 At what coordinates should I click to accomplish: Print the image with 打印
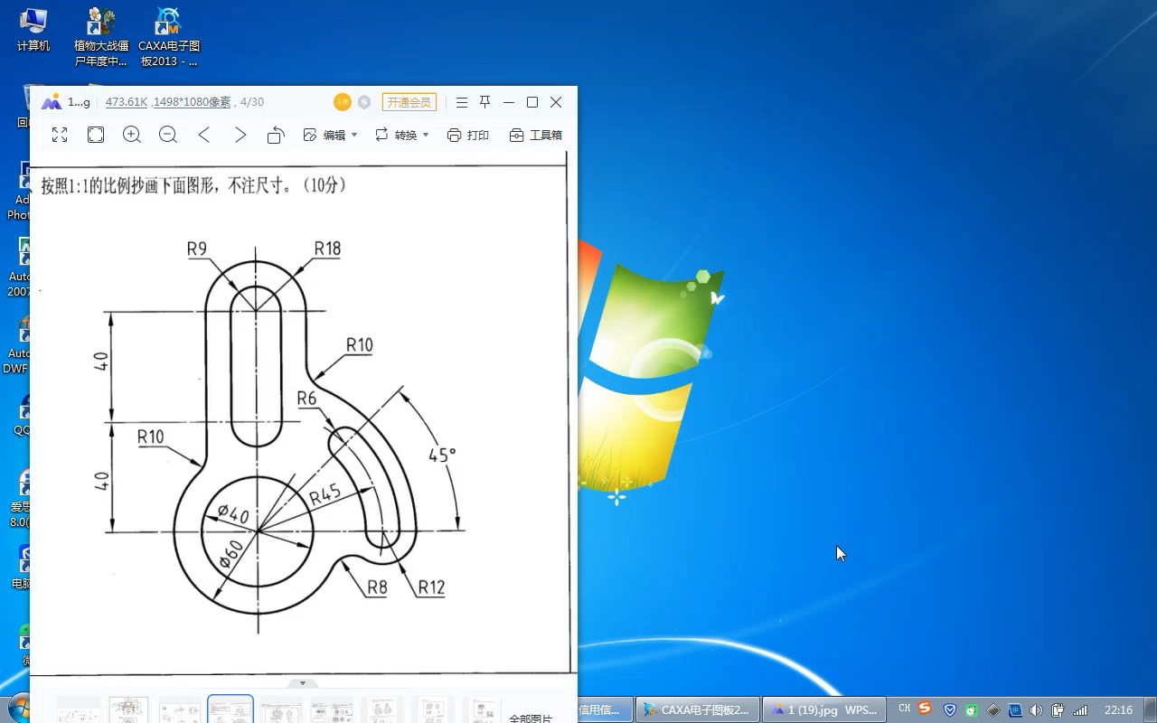(x=467, y=135)
